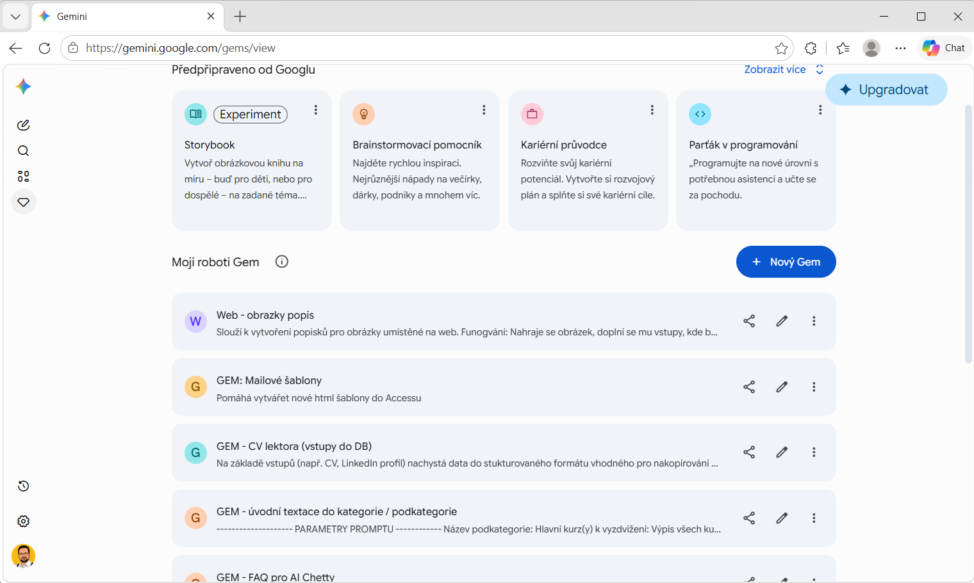Open browser profile icon in toolbar

(x=871, y=48)
